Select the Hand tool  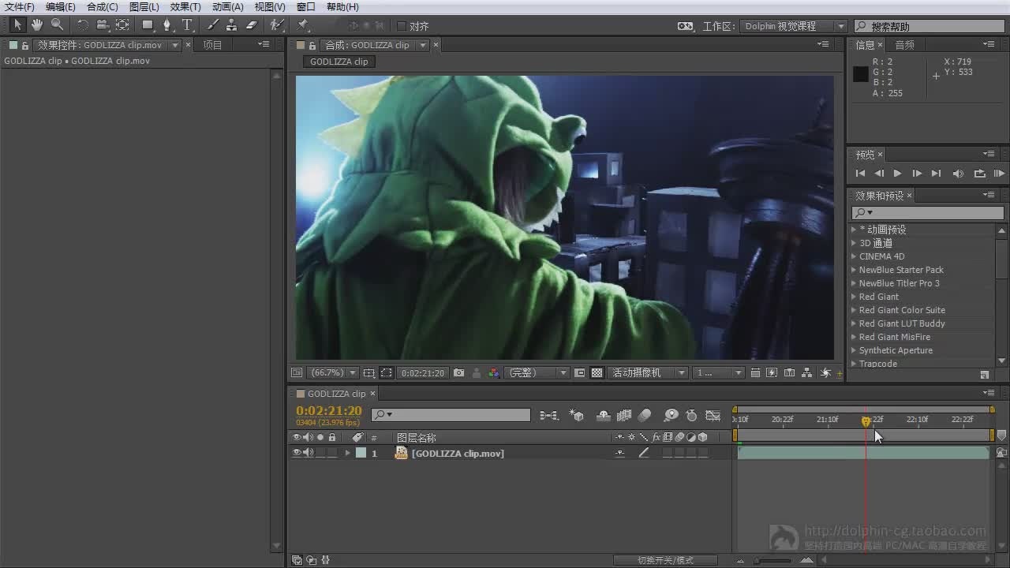coord(37,25)
